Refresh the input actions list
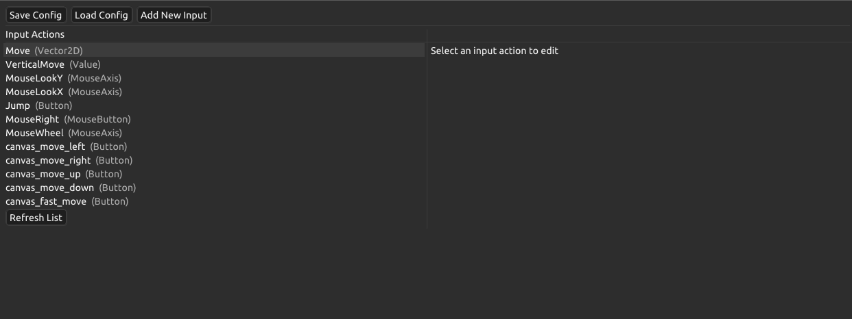The height and width of the screenshot is (319, 852). [x=36, y=218]
